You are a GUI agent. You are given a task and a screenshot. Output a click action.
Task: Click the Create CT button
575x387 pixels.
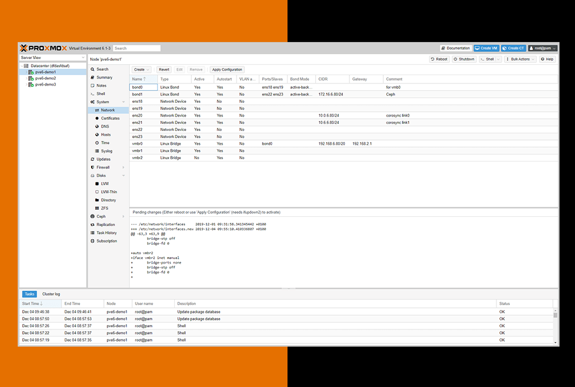click(514, 48)
